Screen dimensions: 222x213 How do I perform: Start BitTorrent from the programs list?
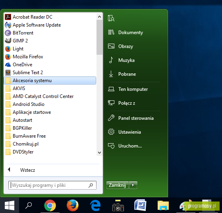click(x=50, y=33)
